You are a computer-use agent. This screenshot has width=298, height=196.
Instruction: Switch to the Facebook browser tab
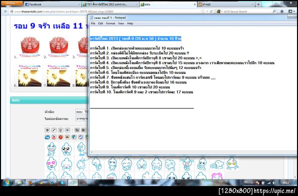(x=53, y=4)
